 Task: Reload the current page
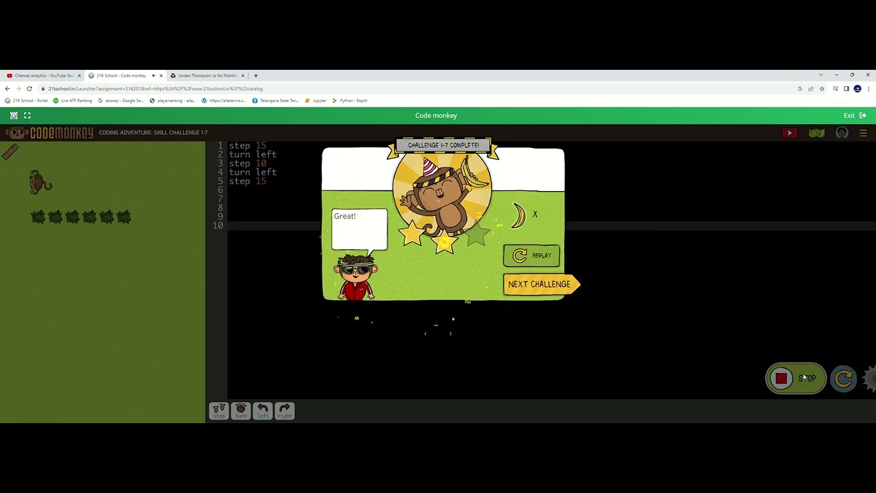pyautogui.click(x=29, y=88)
